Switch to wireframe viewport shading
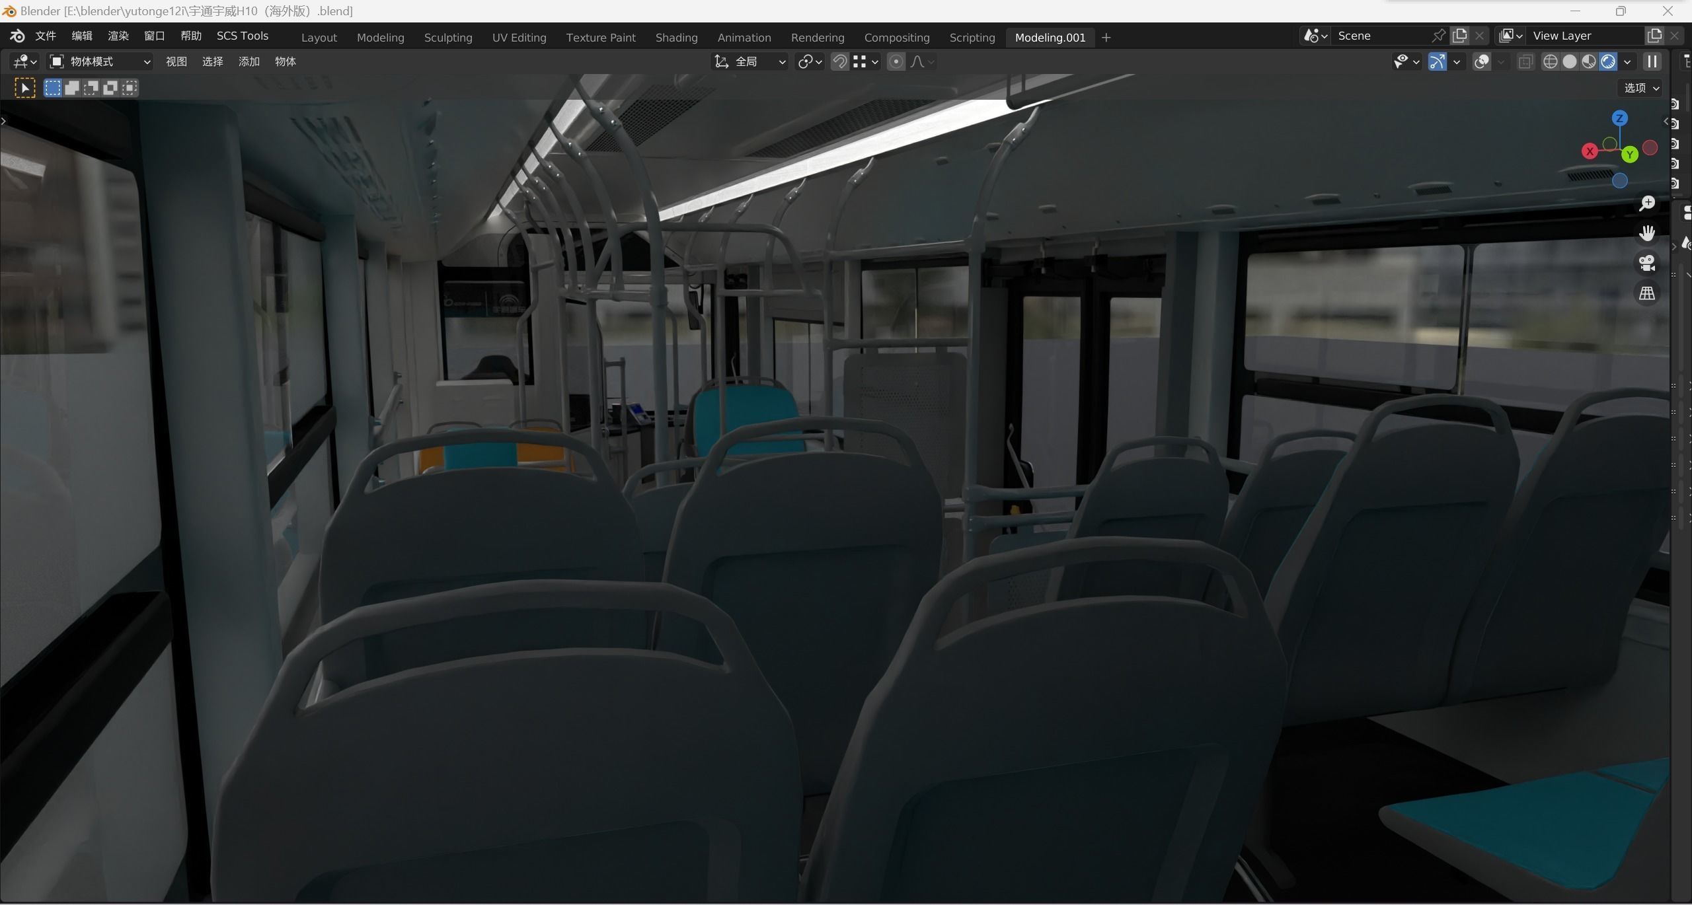The height and width of the screenshot is (905, 1692). 1551,61
